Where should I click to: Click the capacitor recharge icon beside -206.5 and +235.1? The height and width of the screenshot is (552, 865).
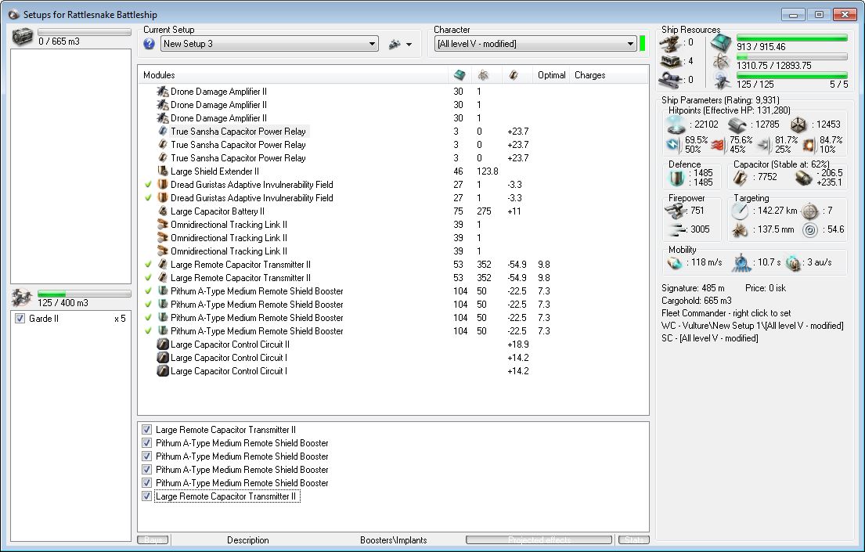804,177
